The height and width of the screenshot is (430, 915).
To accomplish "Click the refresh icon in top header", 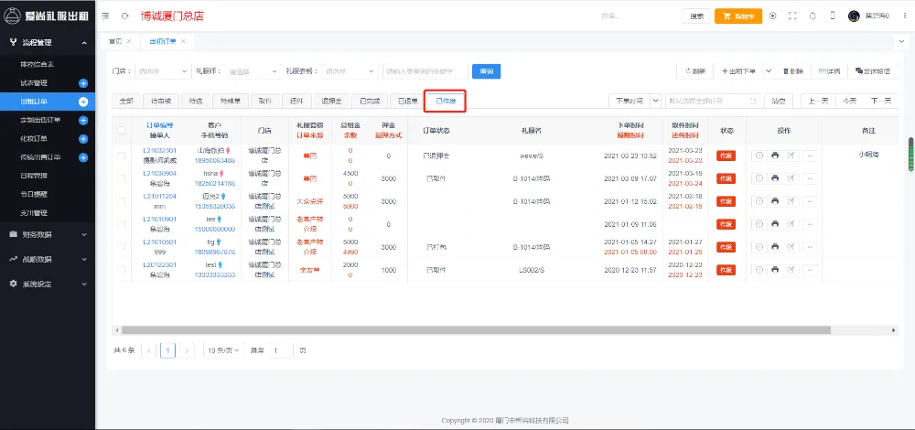I will [x=124, y=16].
